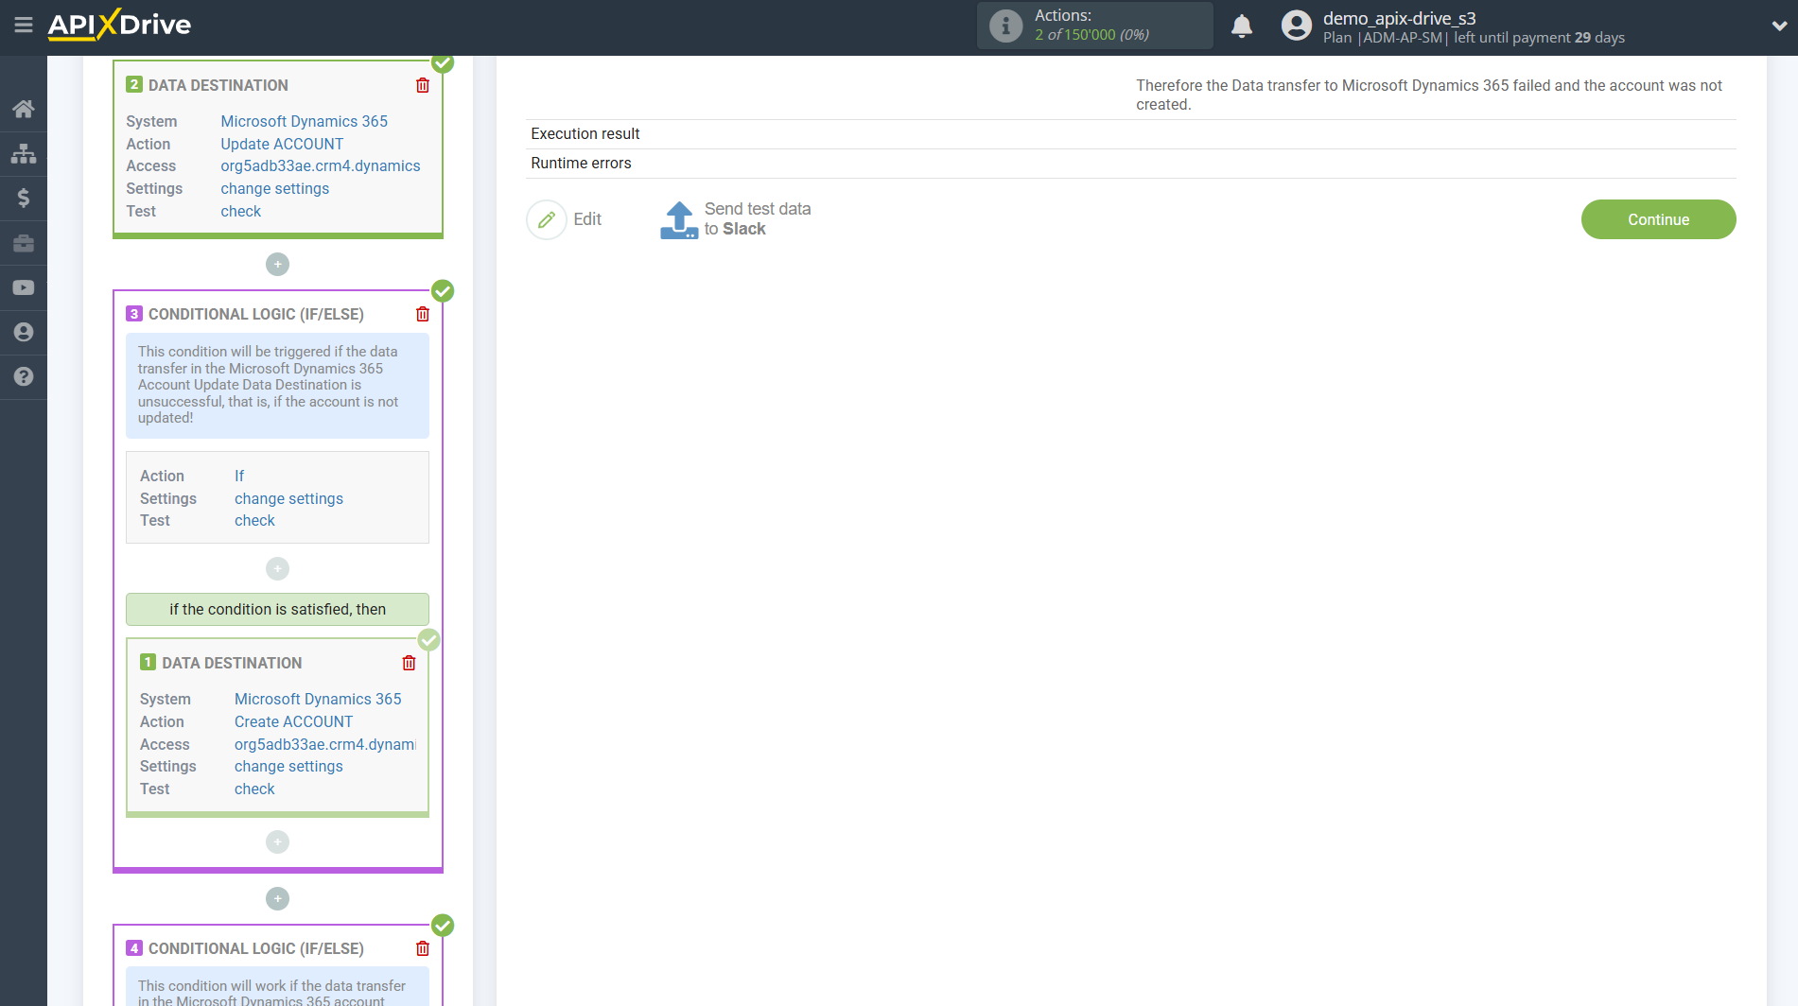The width and height of the screenshot is (1798, 1006).
Task: Delete nested Data Destination step 1
Action: tap(409, 663)
